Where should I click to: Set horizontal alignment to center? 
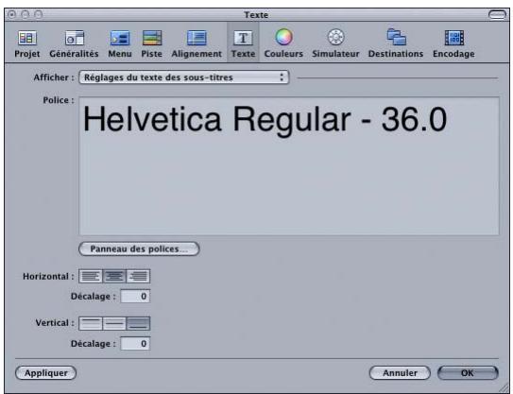click(x=114, y=276)
